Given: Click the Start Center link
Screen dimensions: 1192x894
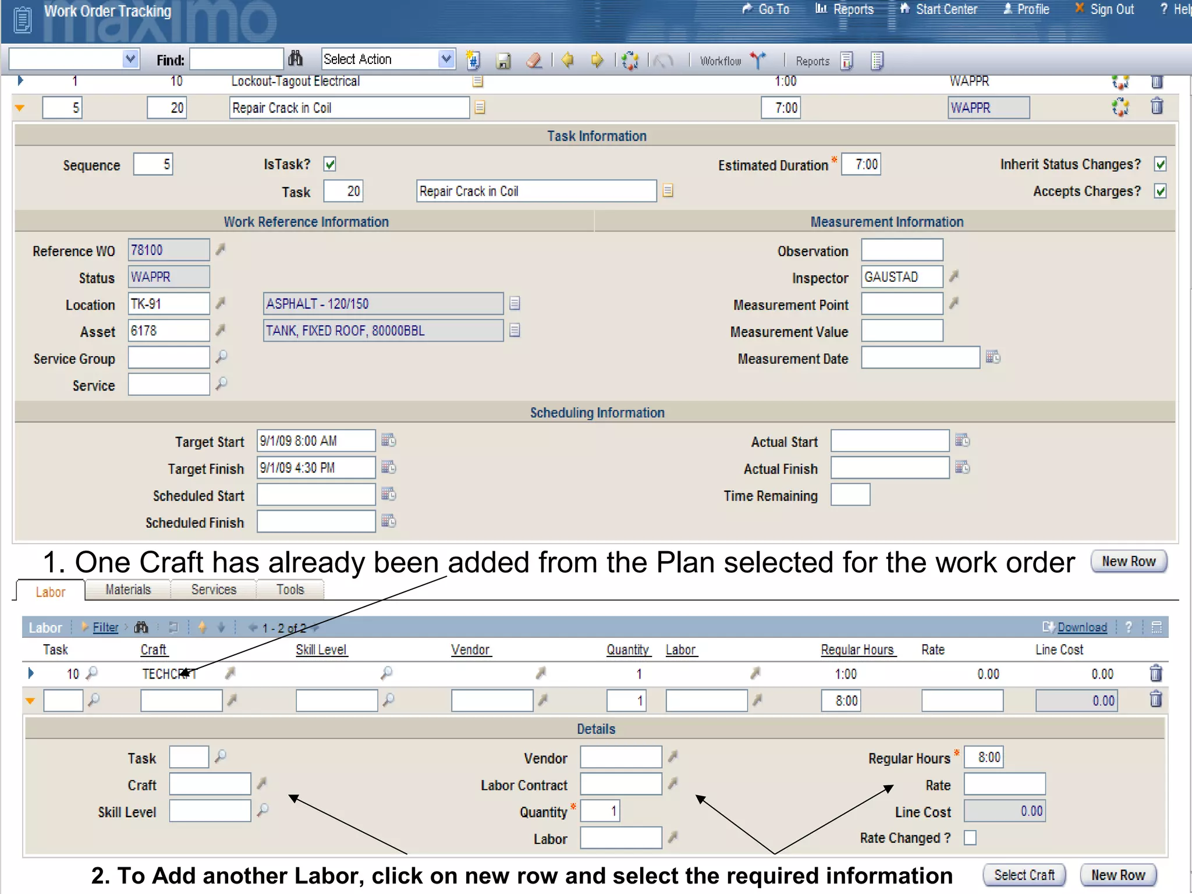Looking at the screenshot, I should tap(939, 9).
